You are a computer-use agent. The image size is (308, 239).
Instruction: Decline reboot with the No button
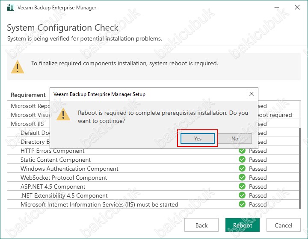235,138
